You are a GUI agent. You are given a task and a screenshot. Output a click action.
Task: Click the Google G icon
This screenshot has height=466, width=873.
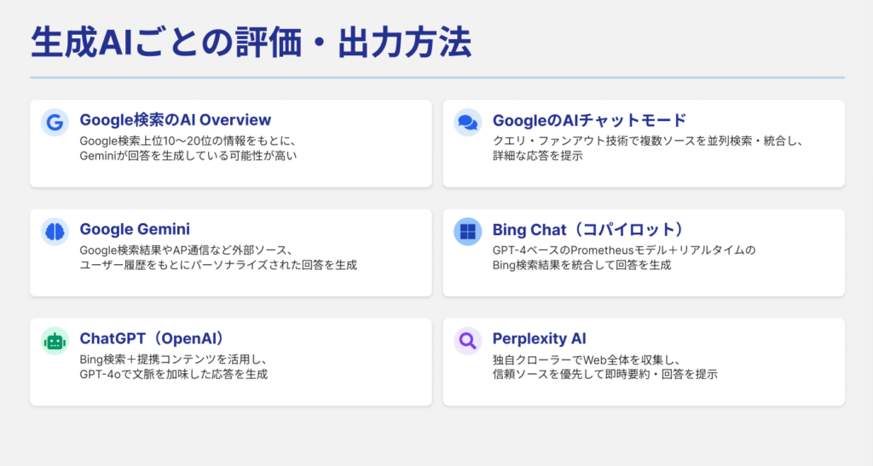point(55,123)
